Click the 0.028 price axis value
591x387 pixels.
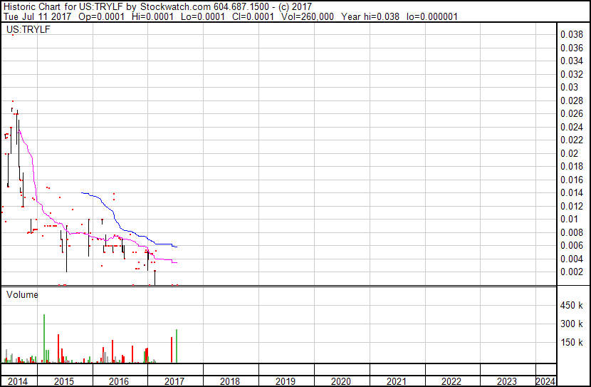(572, 100)
